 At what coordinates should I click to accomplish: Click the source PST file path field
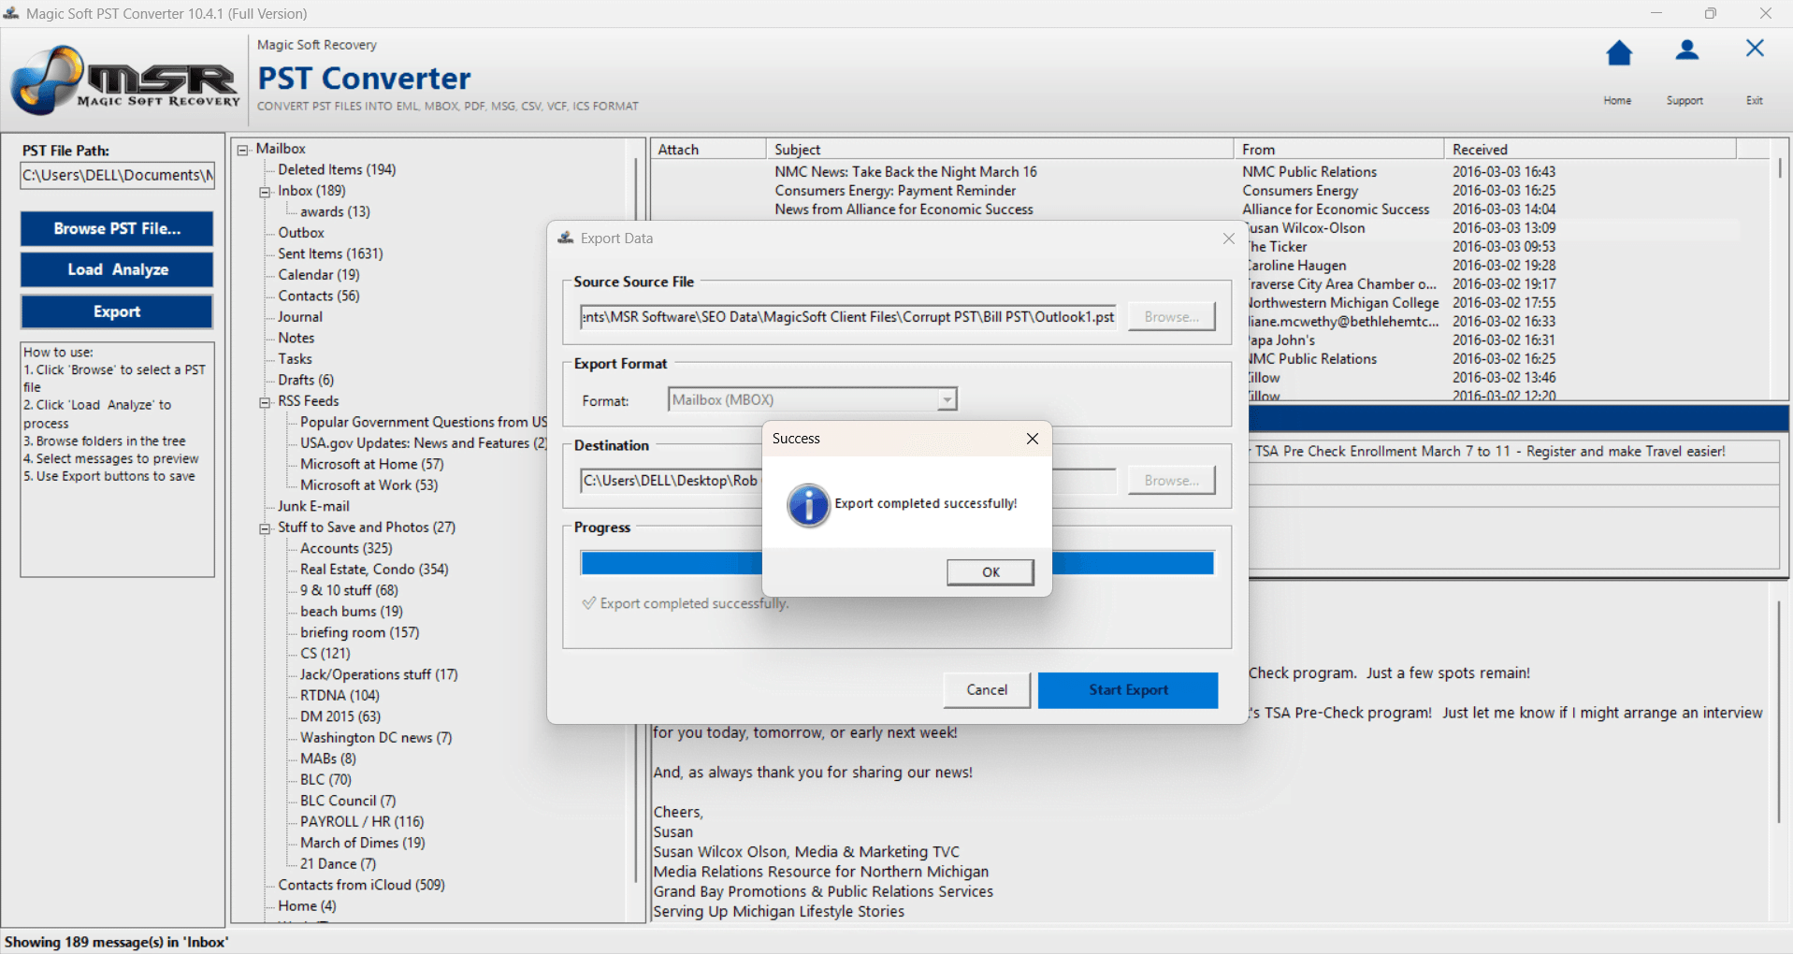pyautogui.click(x=848, y=317)
